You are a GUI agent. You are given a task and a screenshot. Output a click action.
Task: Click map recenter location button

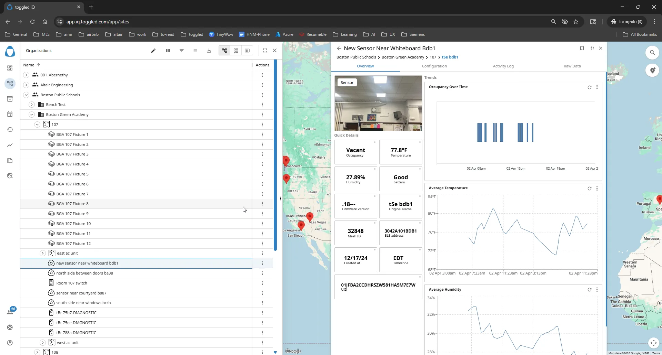pos(654,343)
